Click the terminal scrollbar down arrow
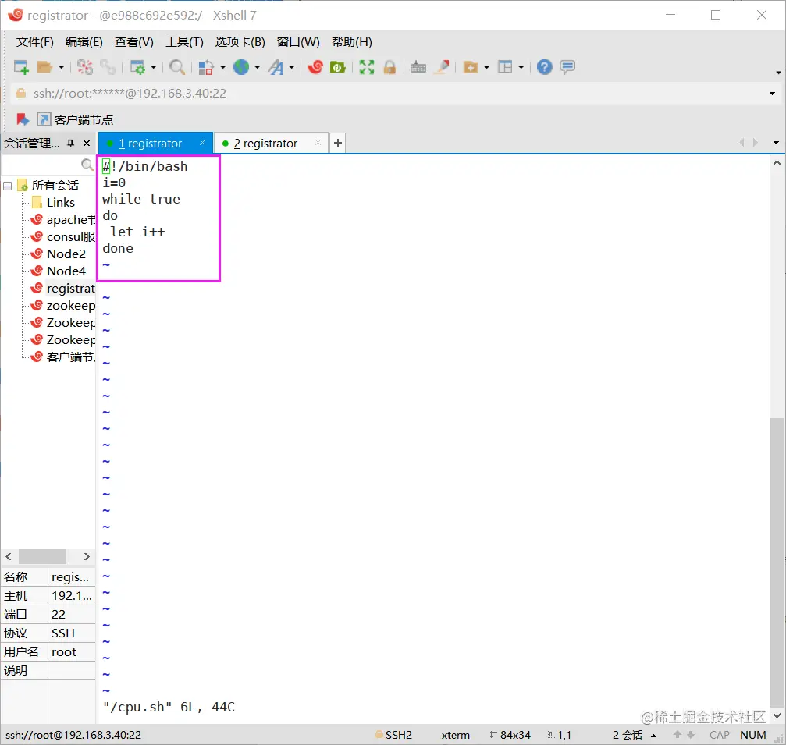The image size is (786, 745). click(777, 715)
